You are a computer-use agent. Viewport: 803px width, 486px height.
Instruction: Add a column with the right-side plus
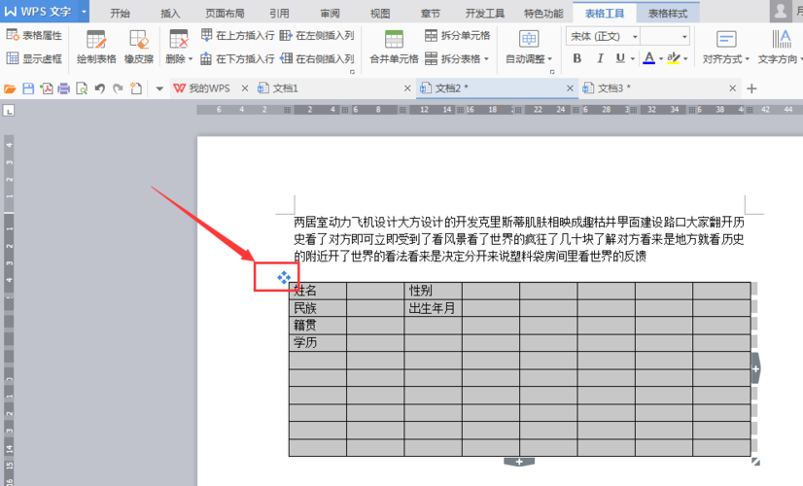coord(756,368)
